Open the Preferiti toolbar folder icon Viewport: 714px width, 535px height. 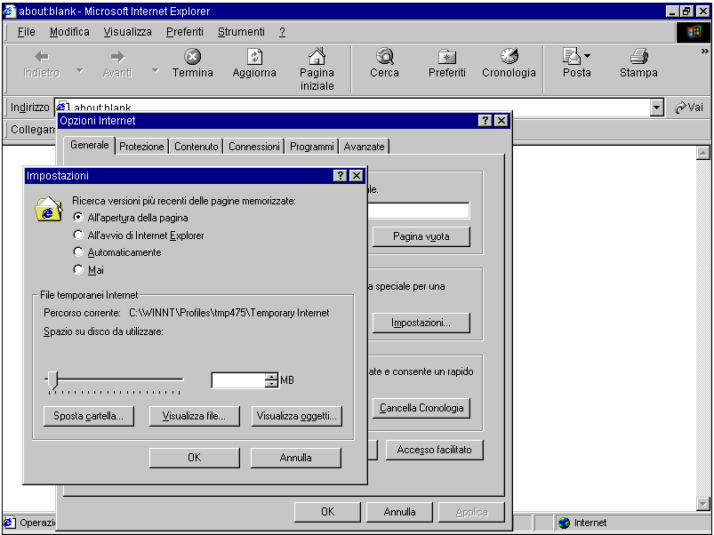click(447, 57)
